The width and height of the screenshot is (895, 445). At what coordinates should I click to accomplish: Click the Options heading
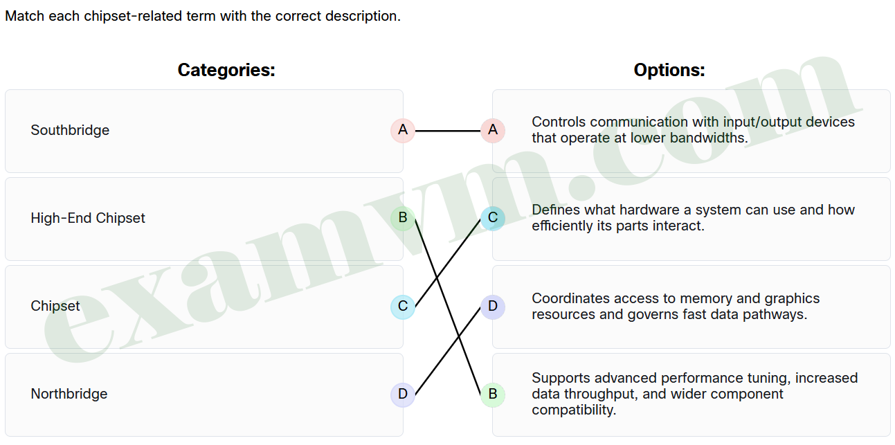pyautogui.click(x=669, y=69)
